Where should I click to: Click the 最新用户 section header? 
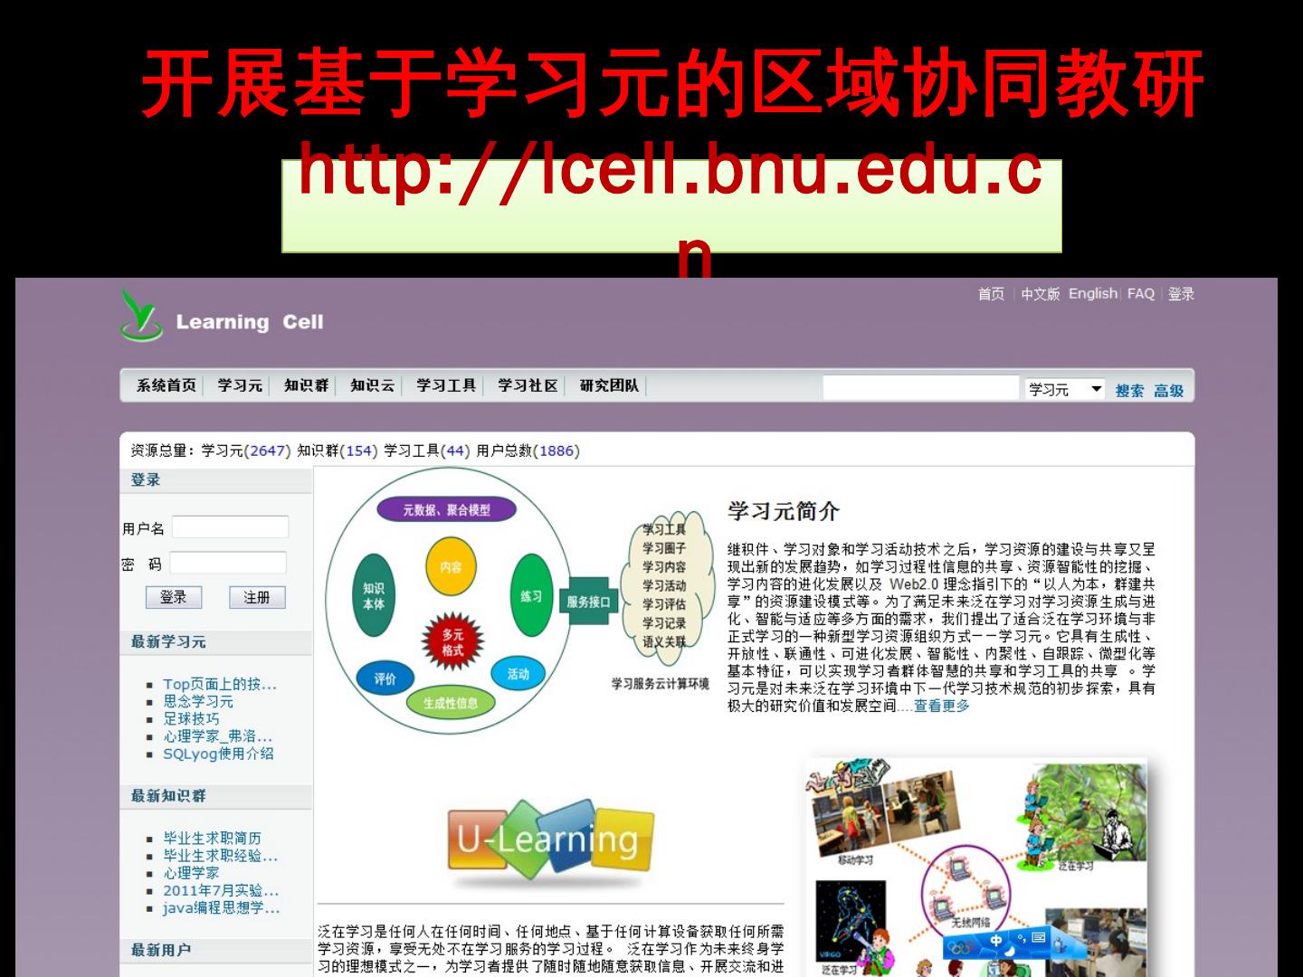click(x=161, y=950)
